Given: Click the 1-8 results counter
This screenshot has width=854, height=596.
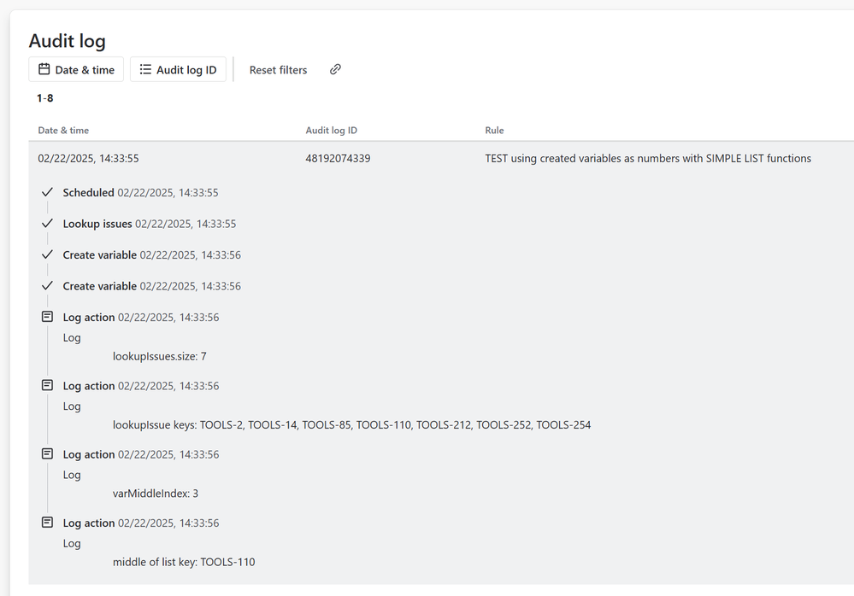Looking at the screenshot, I should tap(44, 97).
